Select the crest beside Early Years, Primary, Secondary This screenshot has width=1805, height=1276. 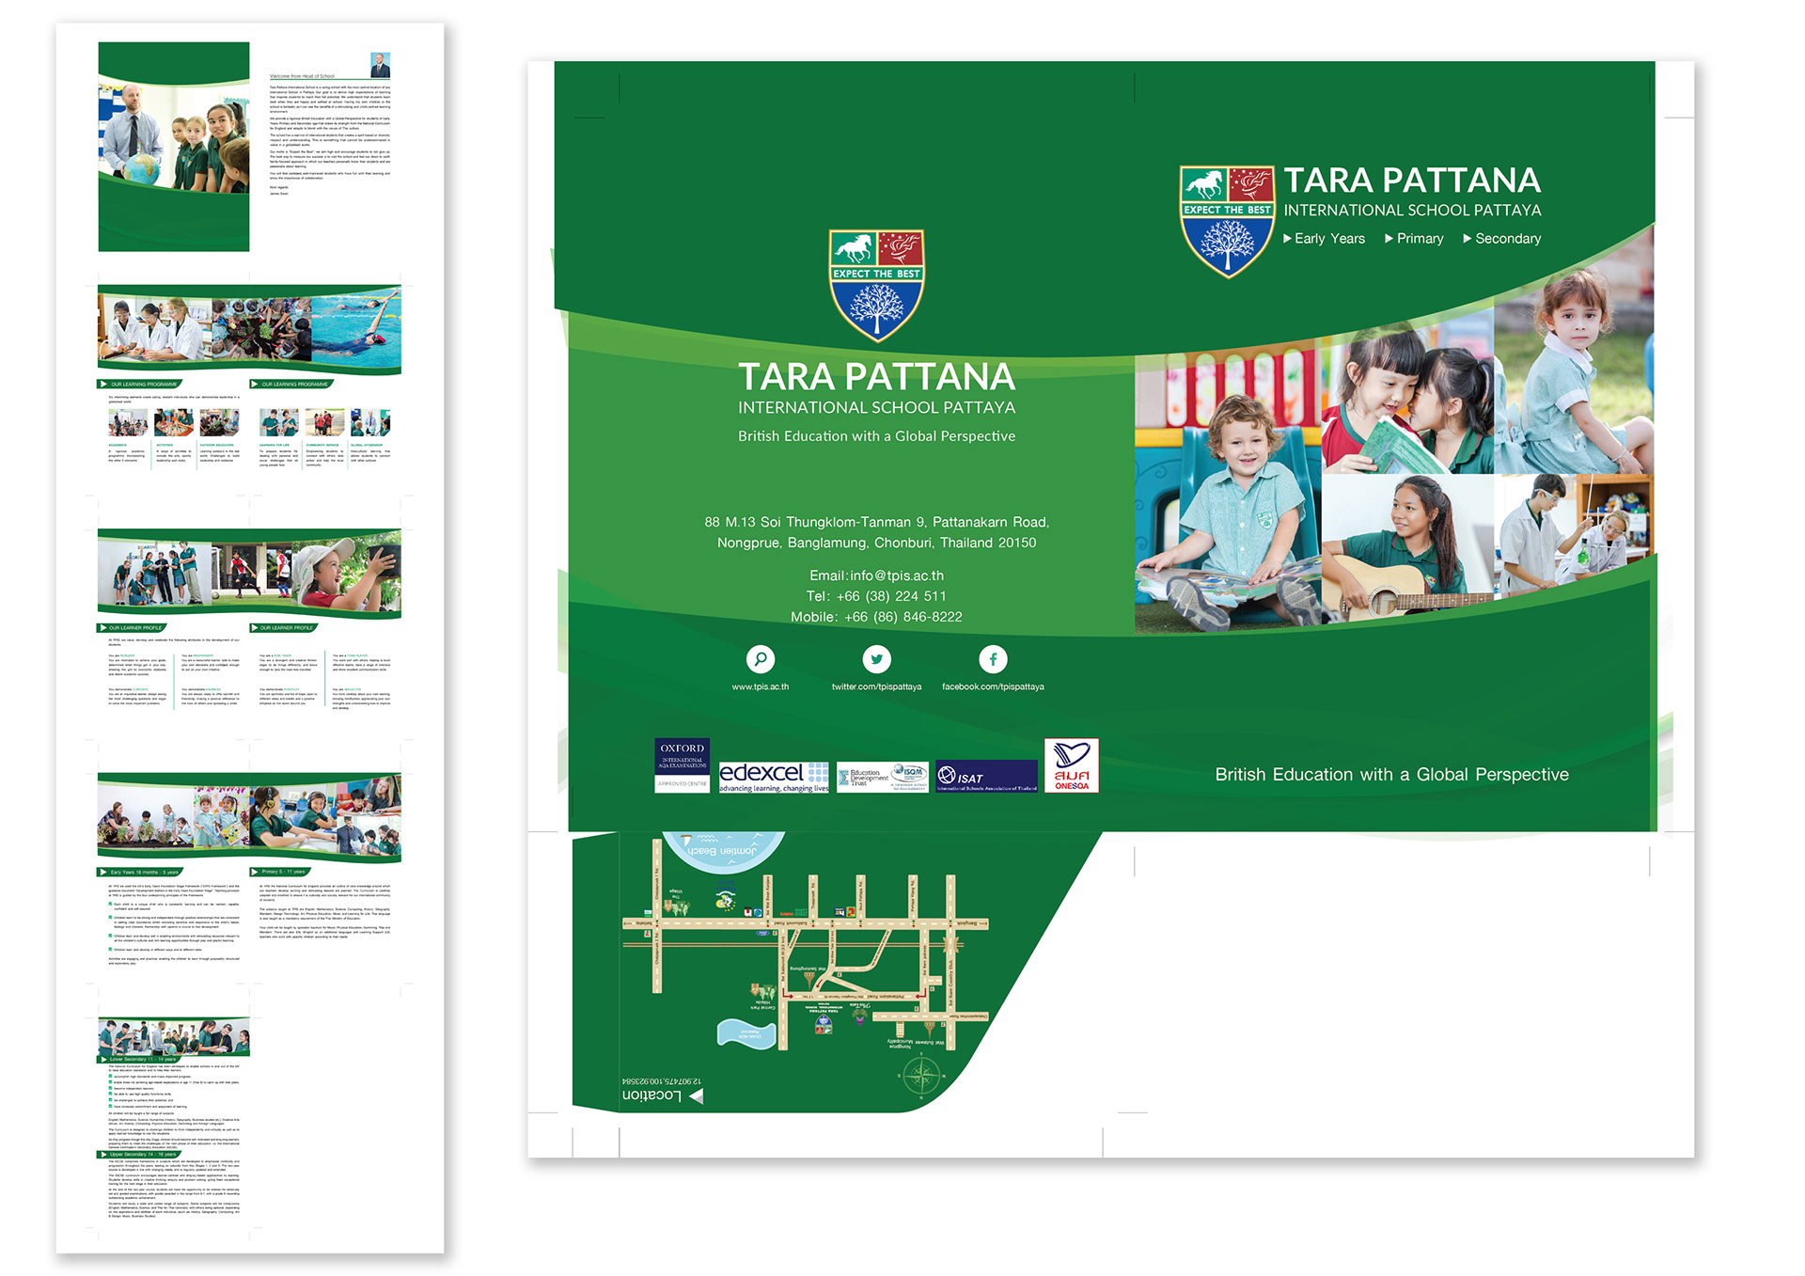(x=1227, y=222)
